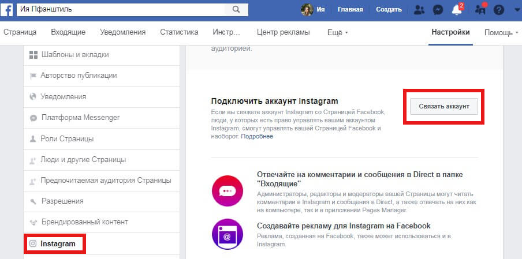
Task: Open the Messenger icon in top bar
Action: pyautogui.click(x=438, y=10)
